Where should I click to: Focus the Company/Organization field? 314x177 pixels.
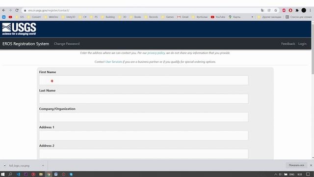[x=144, y=117]
